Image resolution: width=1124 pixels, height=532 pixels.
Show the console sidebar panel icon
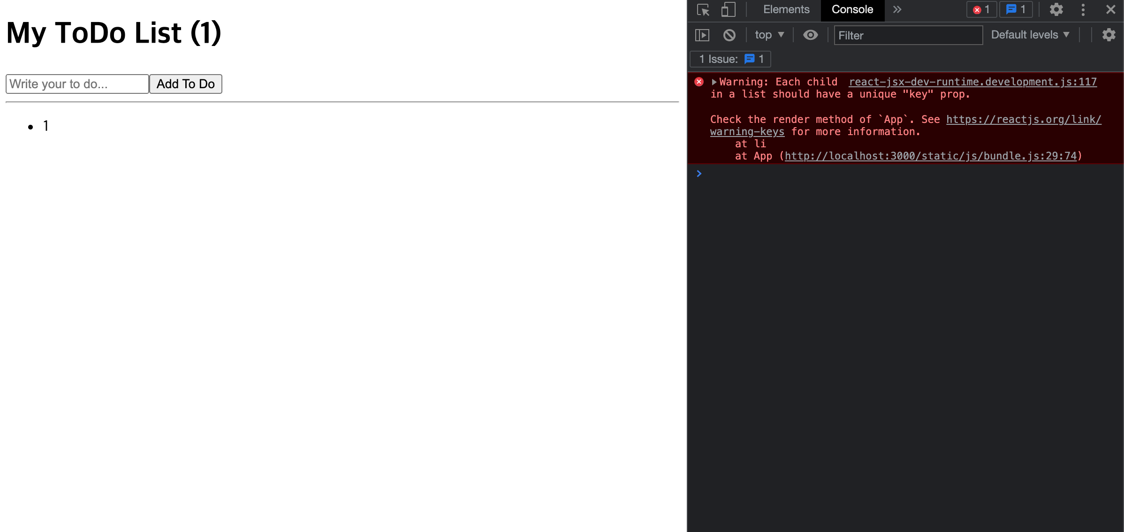702,35
